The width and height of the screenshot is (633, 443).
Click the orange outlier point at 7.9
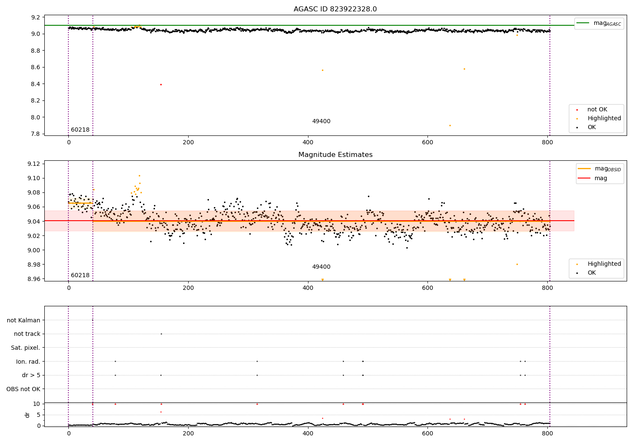[450, 125]
